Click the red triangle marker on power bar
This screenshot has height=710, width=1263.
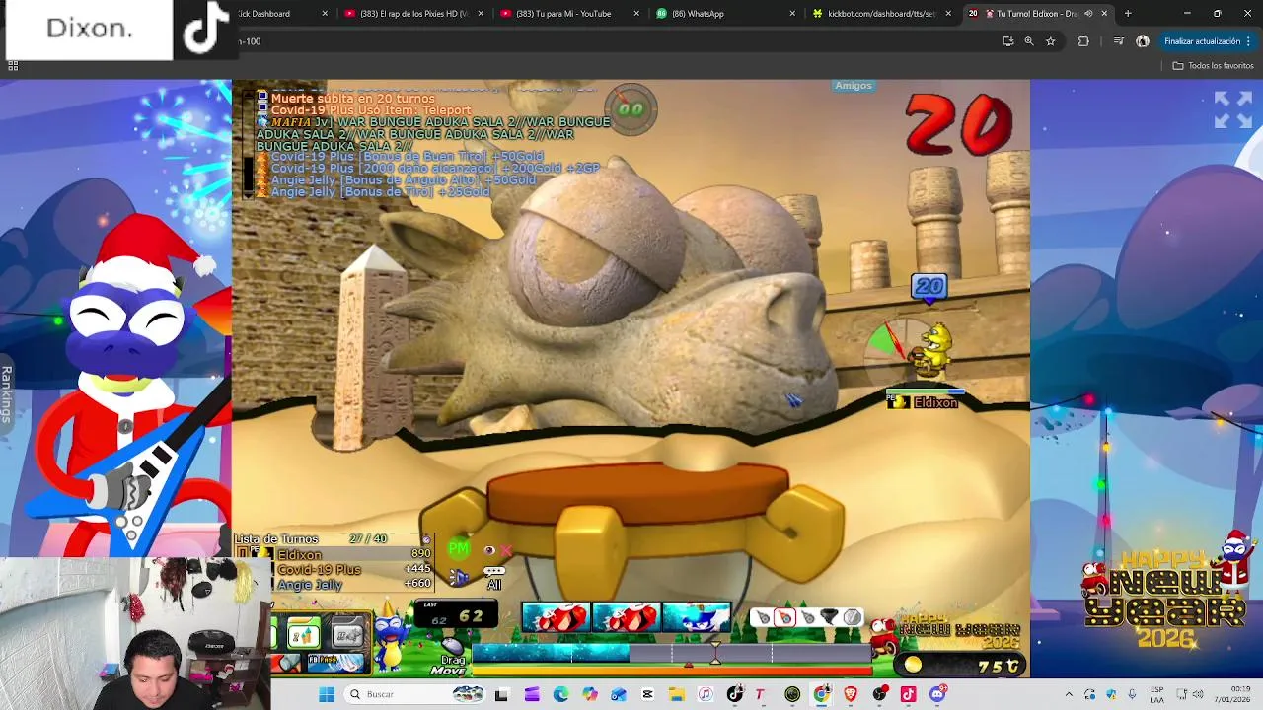coord(688,664)
